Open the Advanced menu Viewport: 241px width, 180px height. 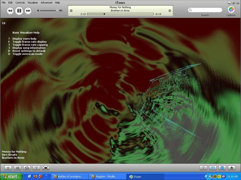(46, 2)
